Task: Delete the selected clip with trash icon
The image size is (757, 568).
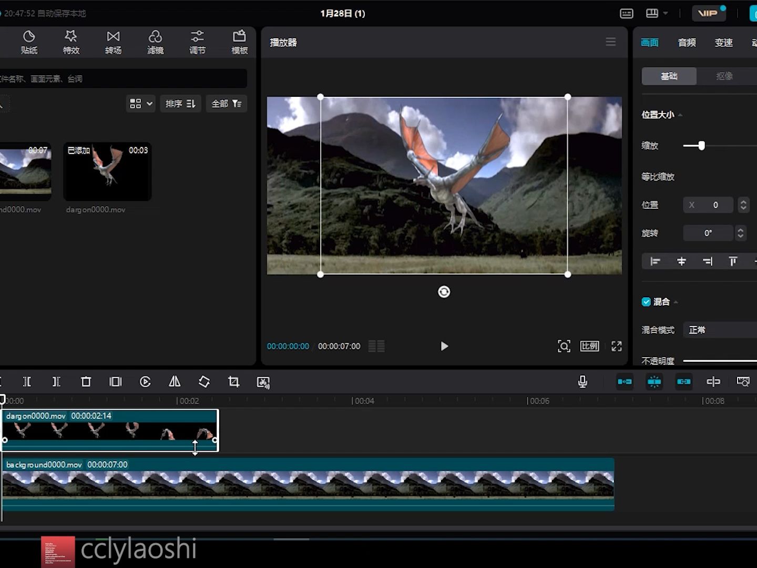Action: click(86, 382)
